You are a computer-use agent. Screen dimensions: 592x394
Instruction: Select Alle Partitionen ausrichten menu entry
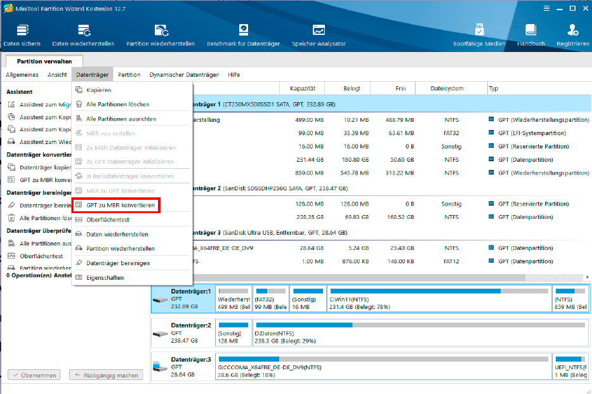pos(132,119)
